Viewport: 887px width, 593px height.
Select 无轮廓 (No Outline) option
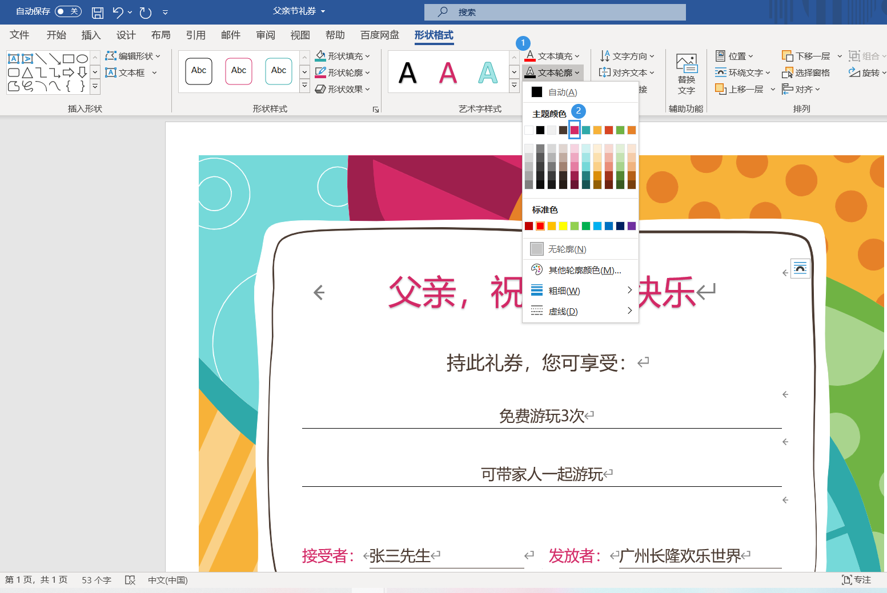[580, 249]
